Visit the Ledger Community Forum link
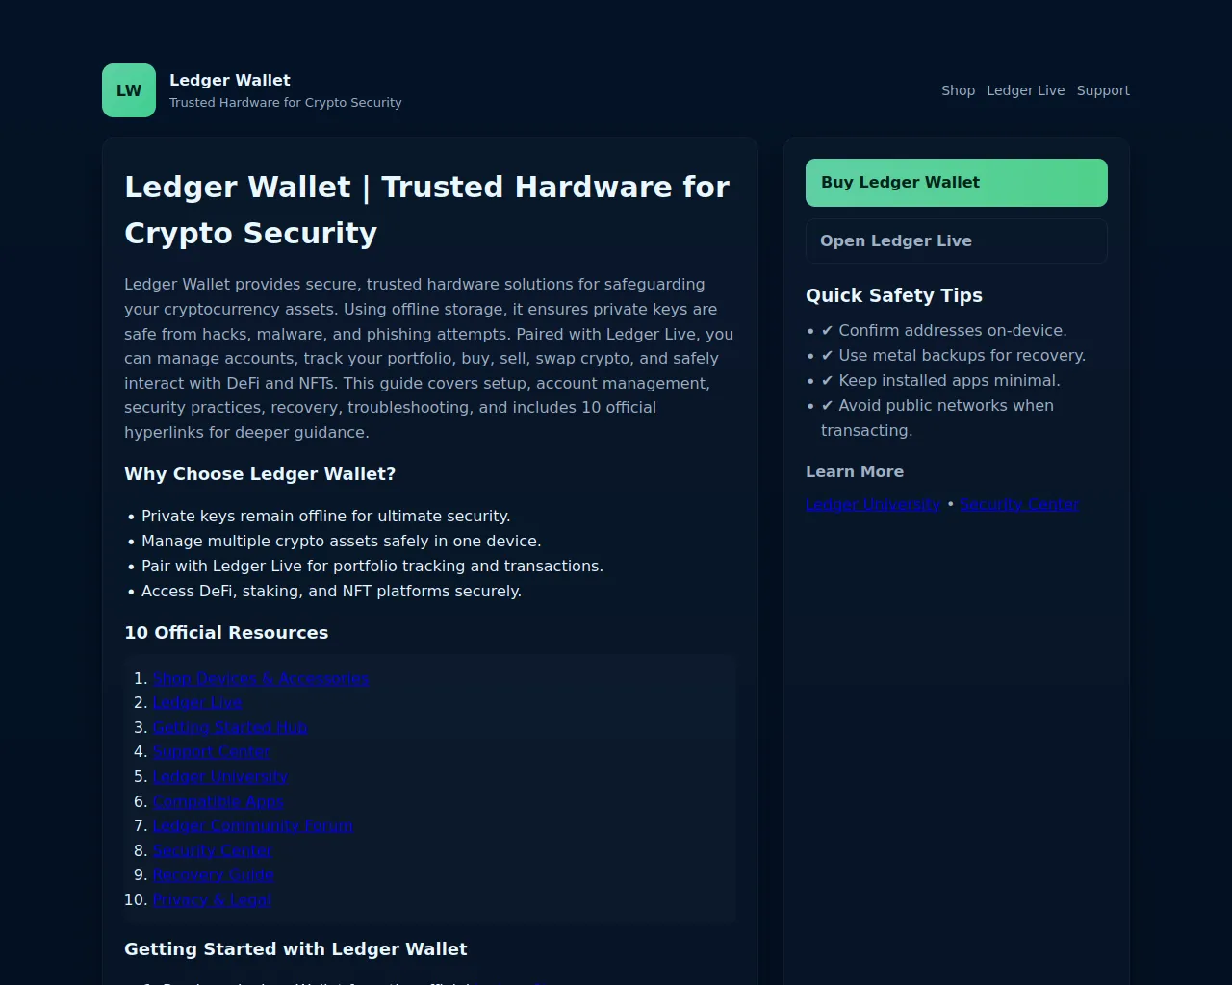The width and height of the screenshot is (1232, 985). 253,825
